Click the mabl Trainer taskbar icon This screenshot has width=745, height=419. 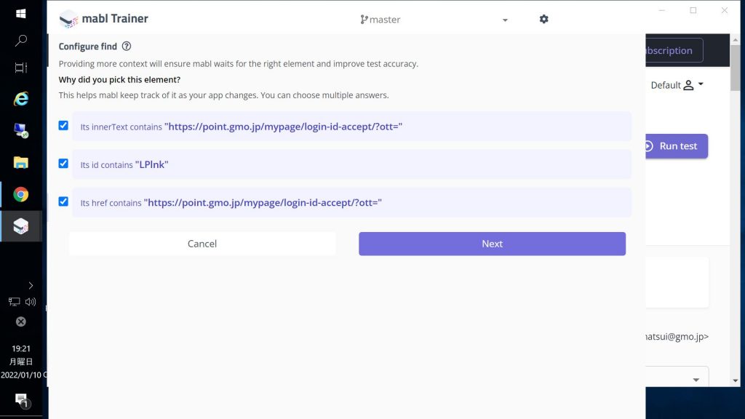coord(21,226)
